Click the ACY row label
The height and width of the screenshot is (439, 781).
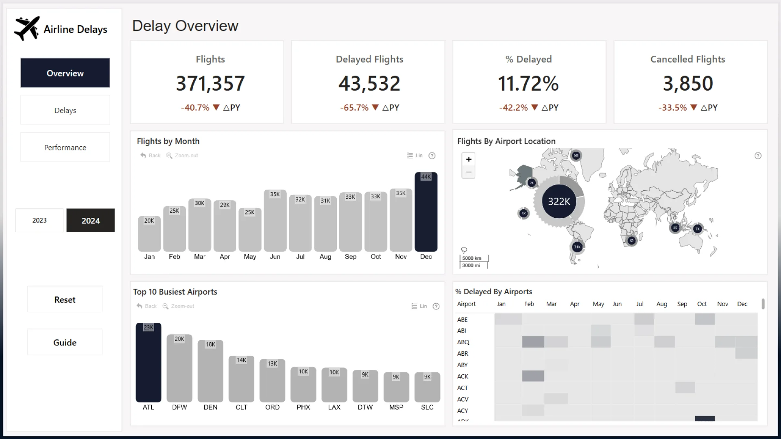point(462,411)
